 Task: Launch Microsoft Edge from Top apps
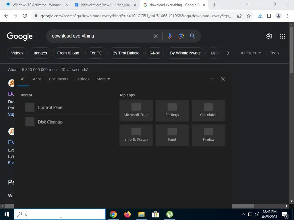[x=136, y=111]
